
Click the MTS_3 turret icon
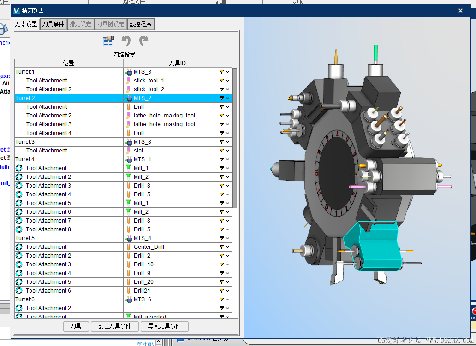pyautogui.click(x=128, y=72)
